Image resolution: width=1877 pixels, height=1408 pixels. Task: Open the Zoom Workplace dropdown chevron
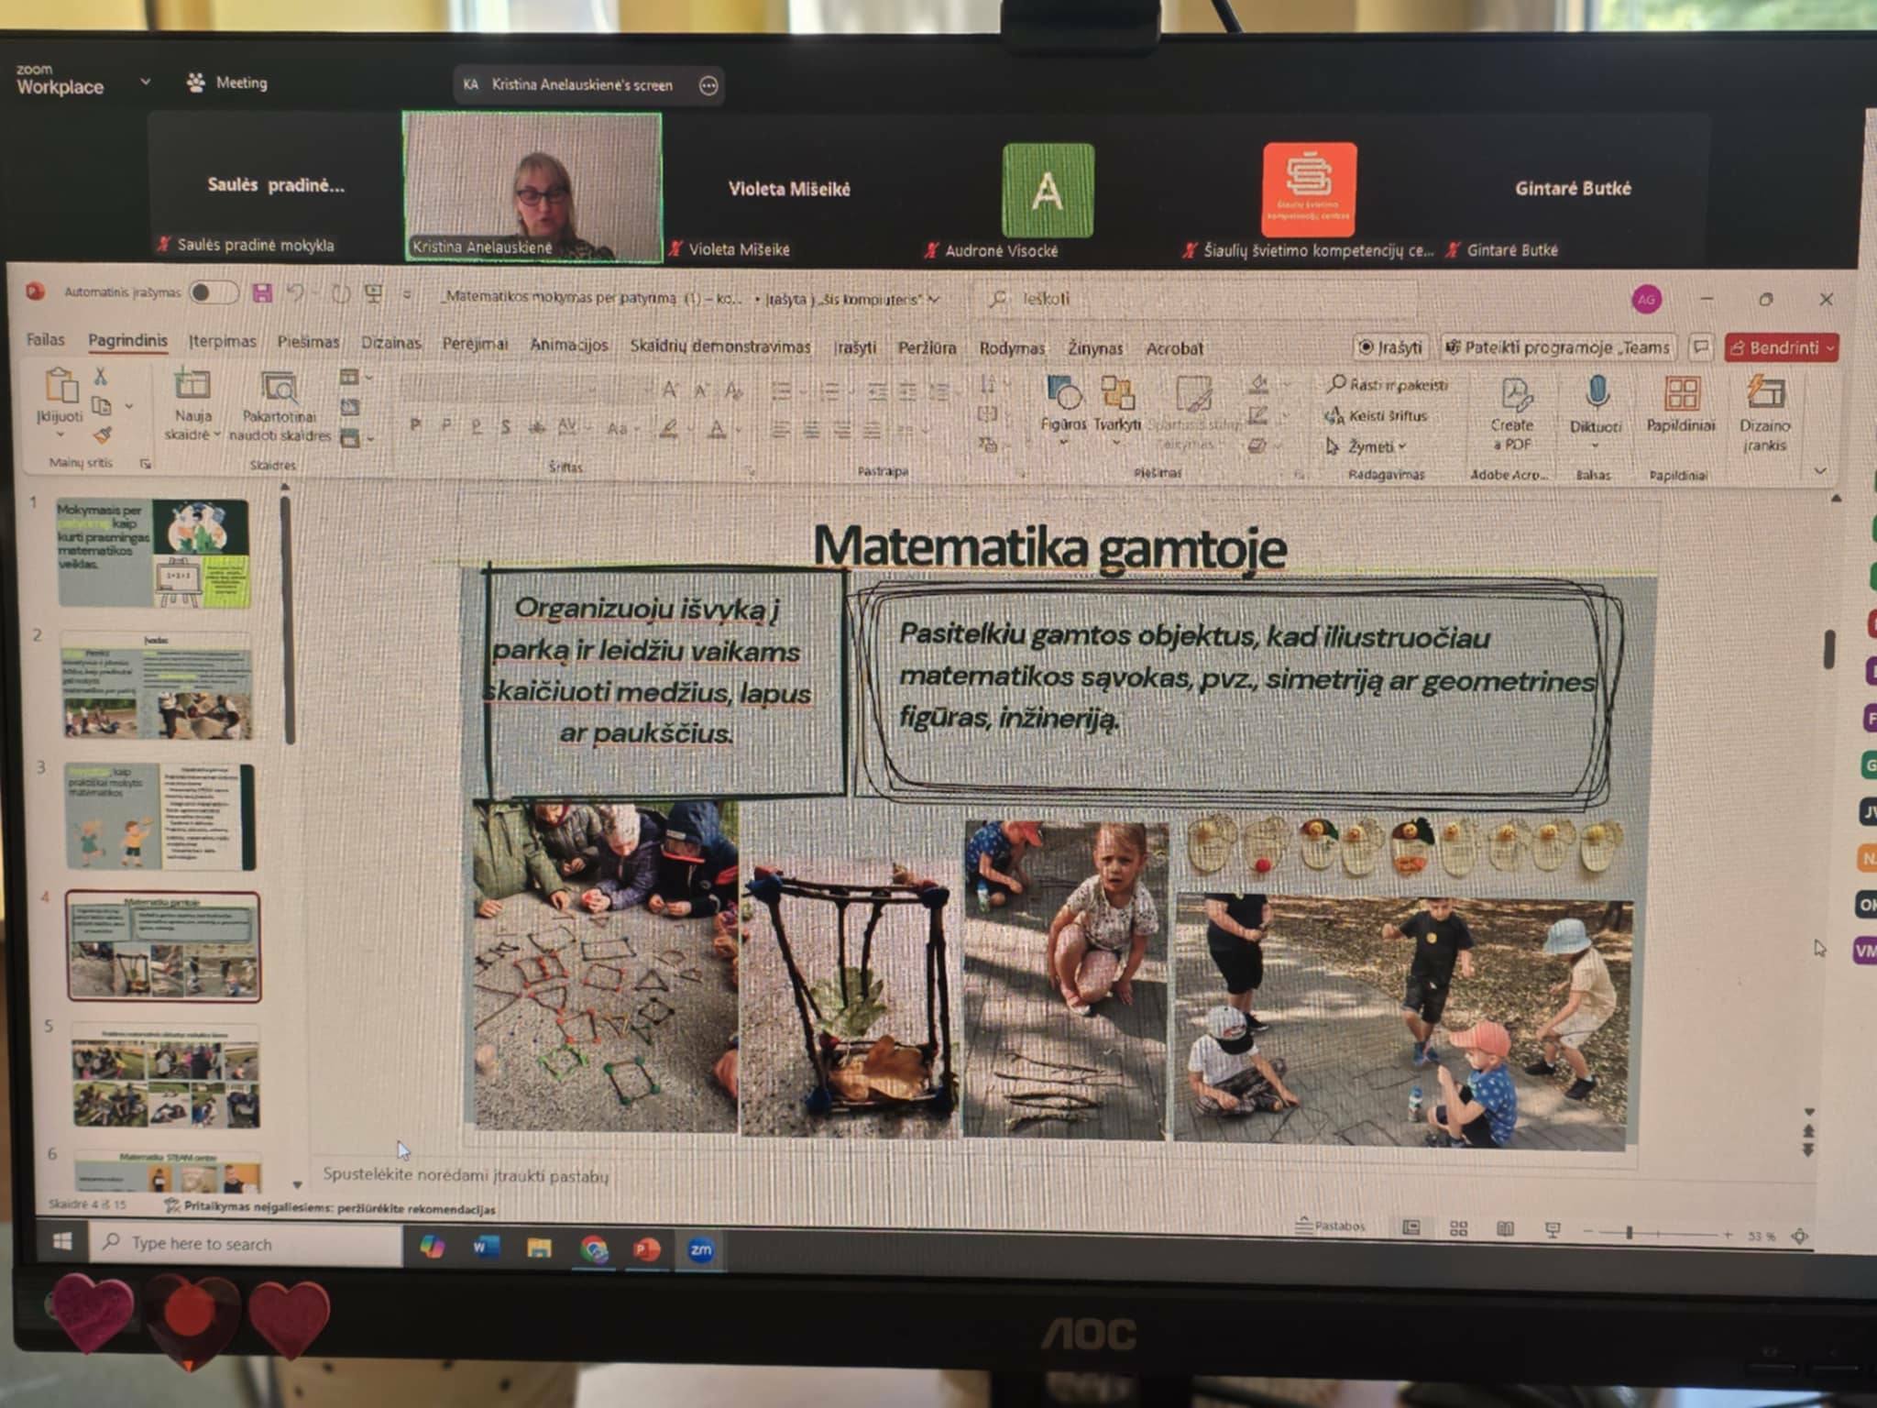click(145, 82)
